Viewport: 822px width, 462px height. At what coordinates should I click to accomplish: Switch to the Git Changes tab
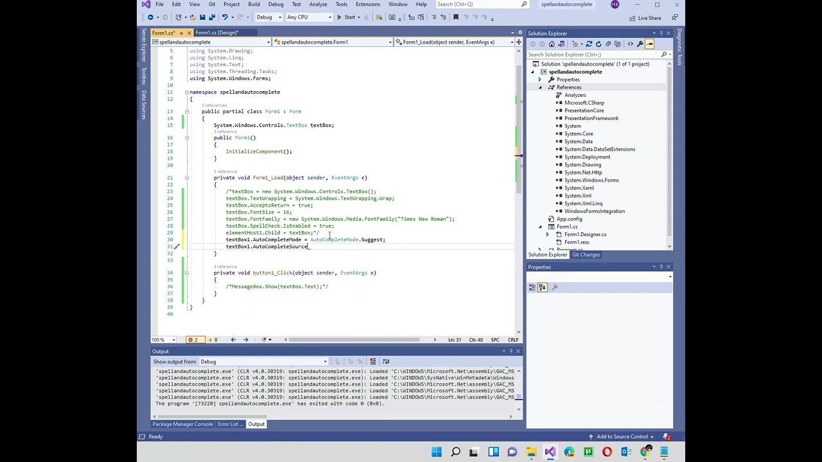pos(586,255)
